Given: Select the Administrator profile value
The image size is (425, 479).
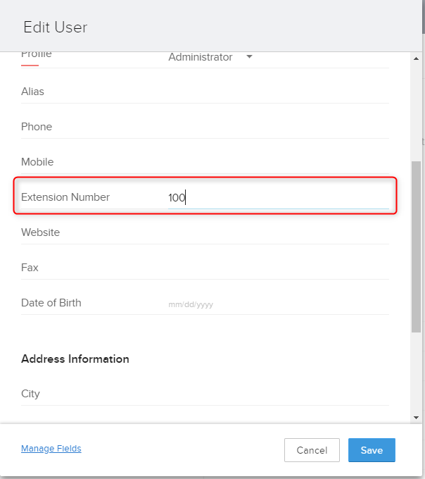Looking at the screenshot, I should (201, 57).
